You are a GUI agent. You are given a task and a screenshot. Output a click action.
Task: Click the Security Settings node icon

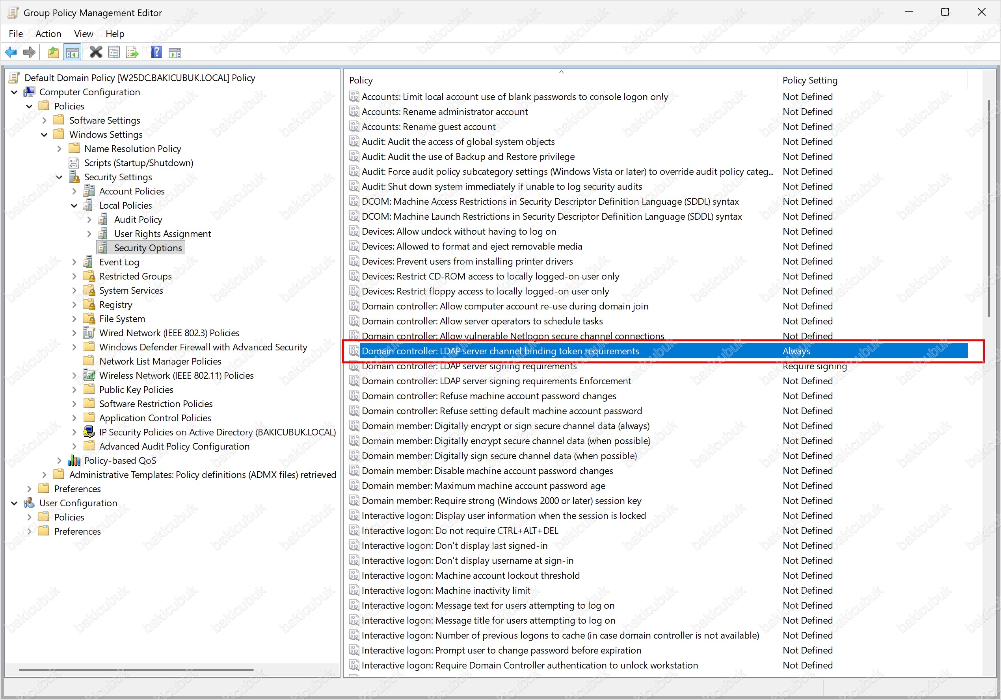pyautogui.click(x=74, y=177)
